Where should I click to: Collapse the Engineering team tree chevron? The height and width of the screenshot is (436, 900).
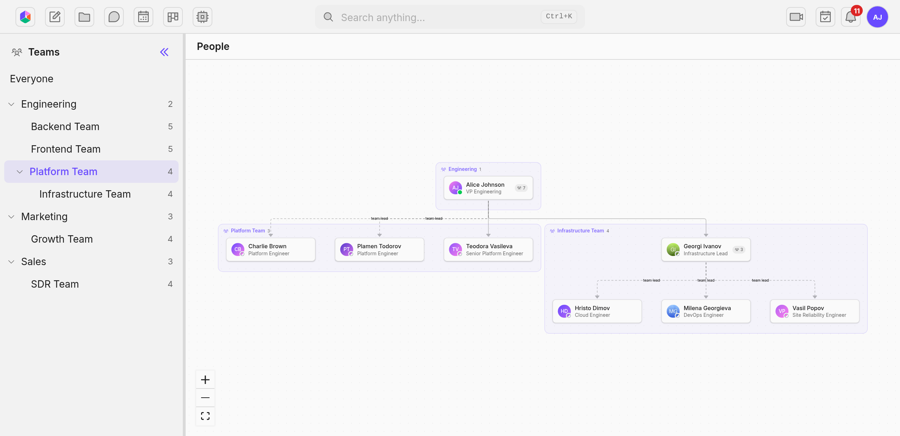[11, 104]
